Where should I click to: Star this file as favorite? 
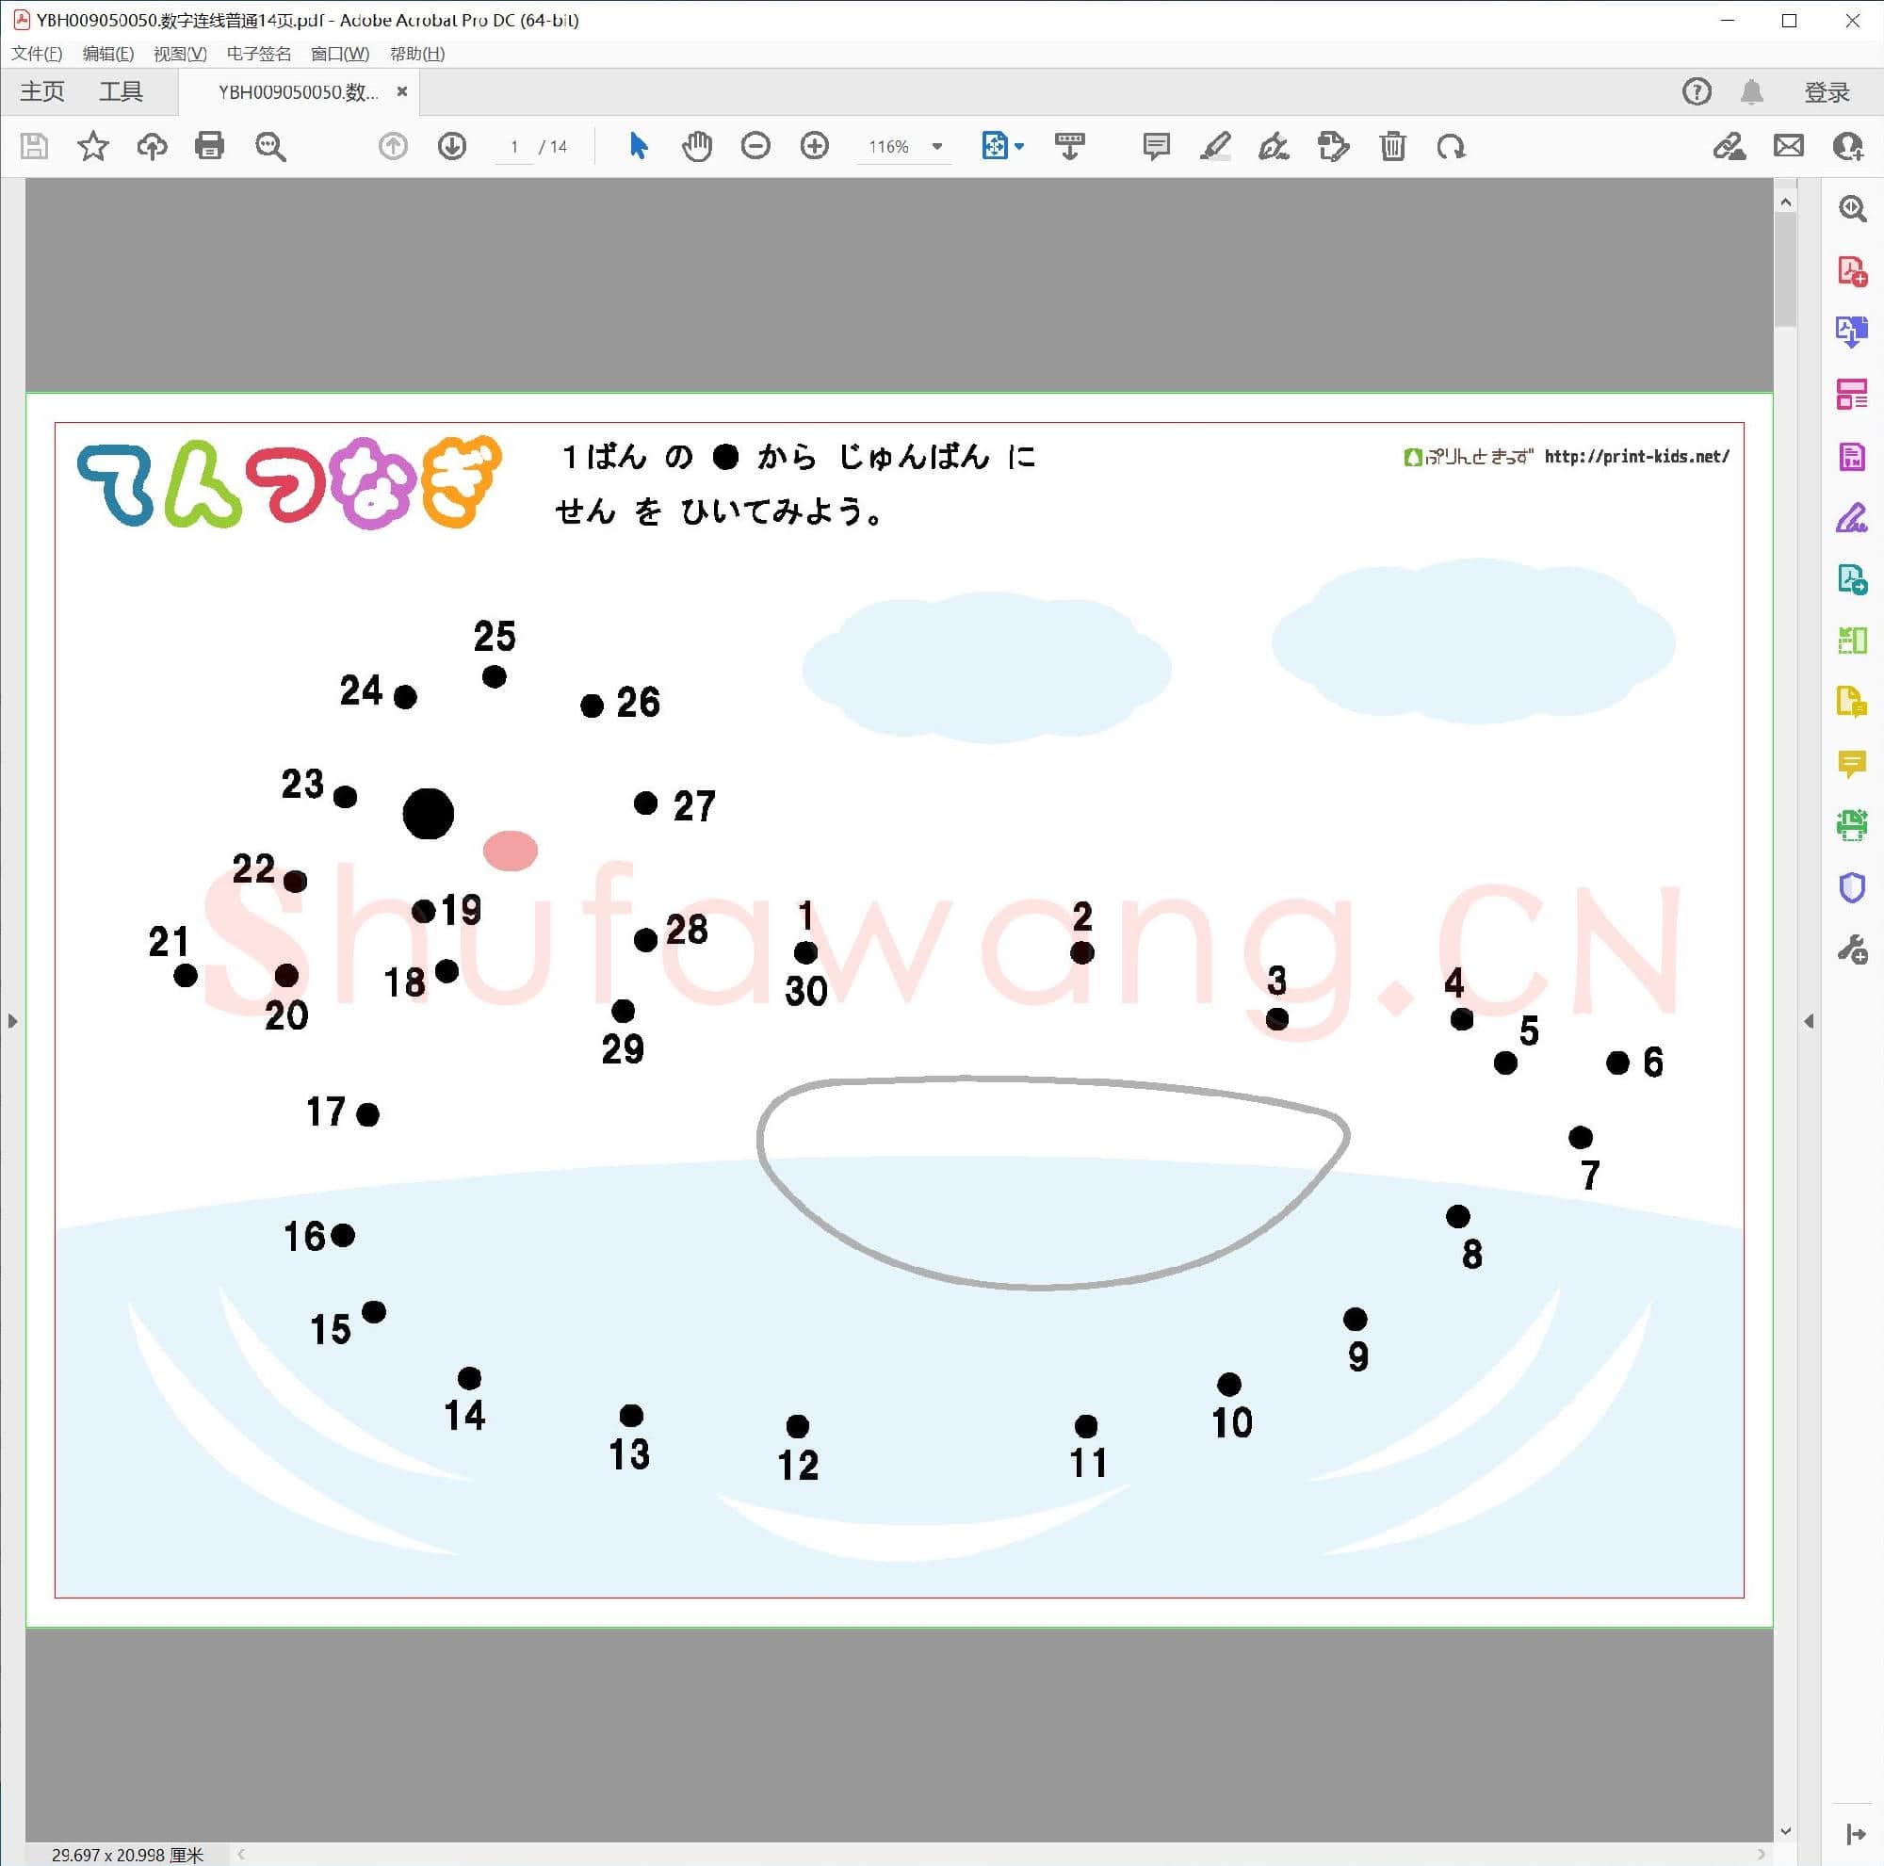92,146
